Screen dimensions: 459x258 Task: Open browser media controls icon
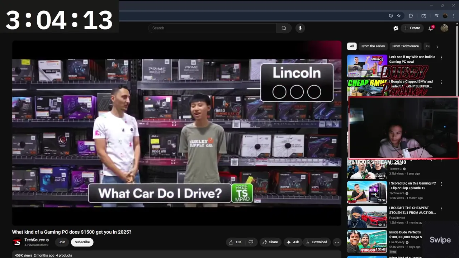pos(436,16)
